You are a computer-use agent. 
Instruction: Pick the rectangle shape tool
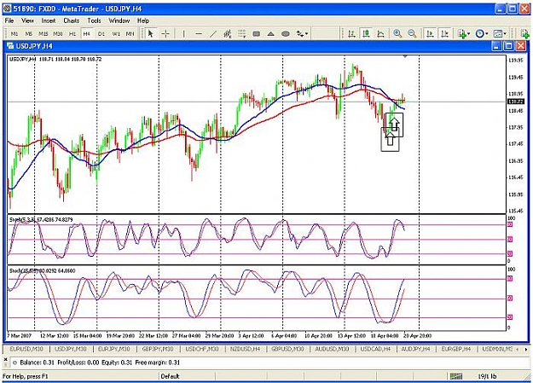click(x=257, y=33)
